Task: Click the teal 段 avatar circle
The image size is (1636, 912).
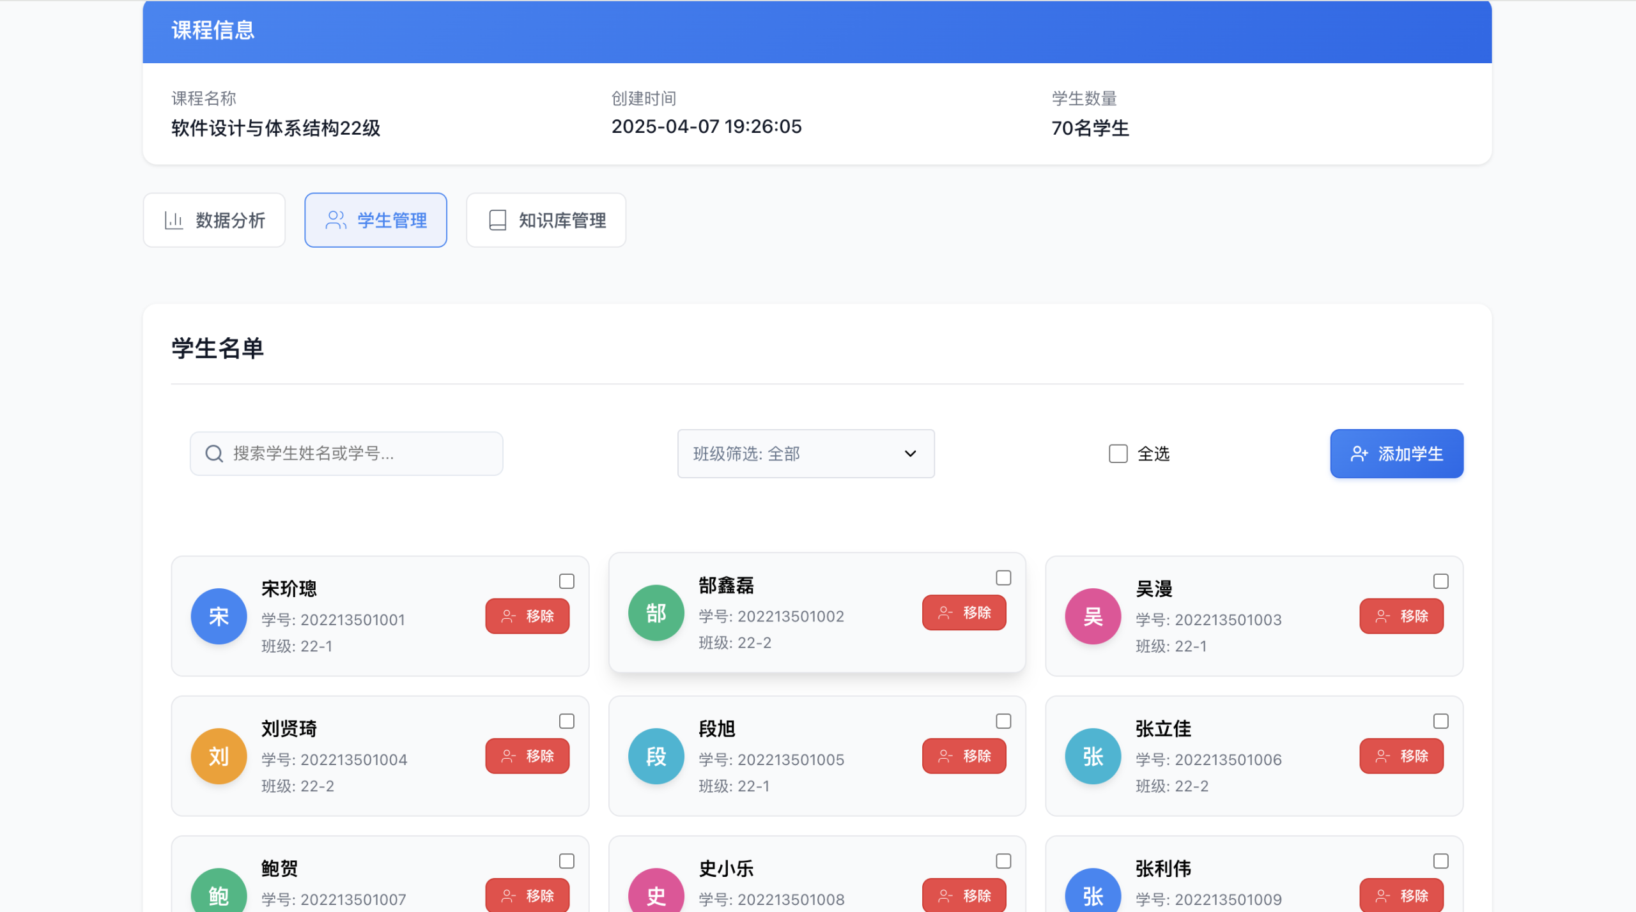Action: tap(656, 756)
